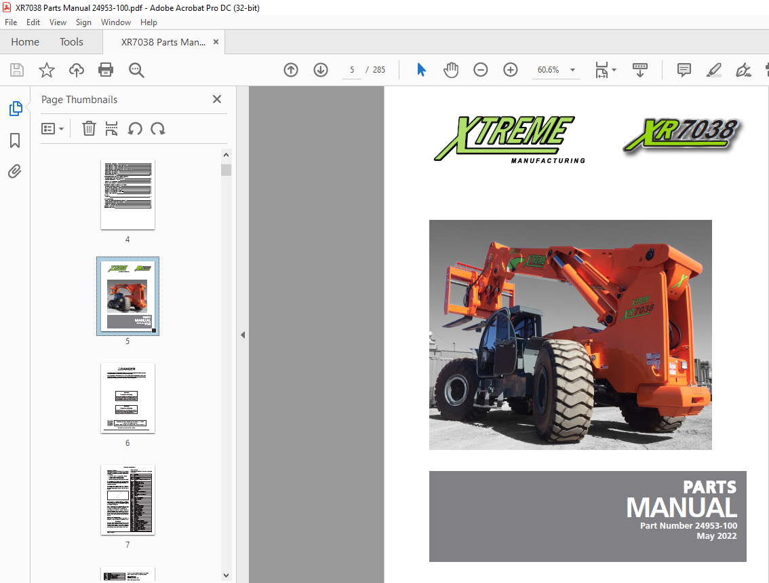Viewport: 769px width, 583px height.
Task: Add a comment with speech bubble icon
Action: (x=684, y=70)
